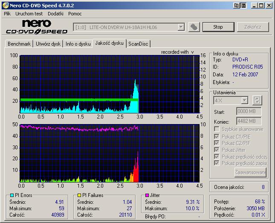The image size is (275, 223).
Task: Click the disc ID text PRODISC R05
Action: pos(247,67)
